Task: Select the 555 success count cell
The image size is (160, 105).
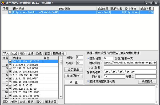Action: point(146,12)
